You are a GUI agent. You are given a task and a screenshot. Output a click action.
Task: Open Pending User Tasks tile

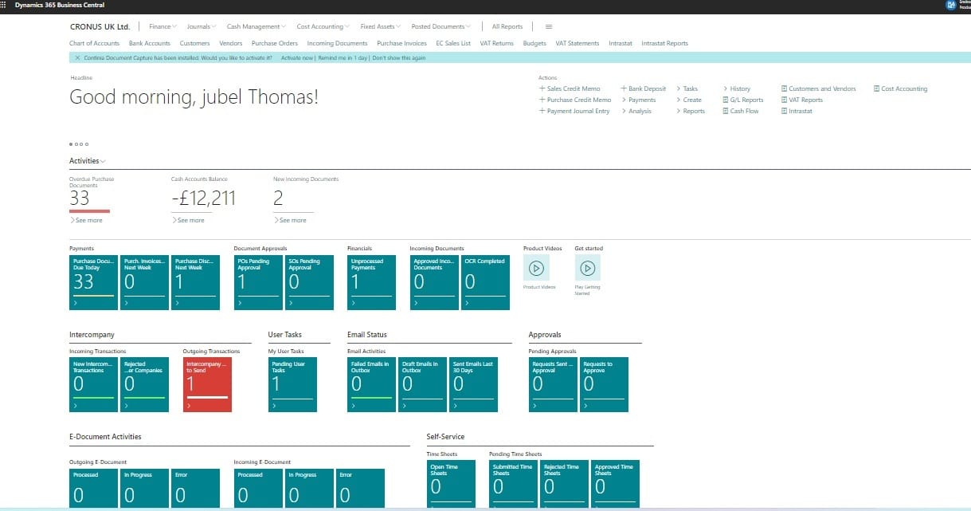(292, 384)
